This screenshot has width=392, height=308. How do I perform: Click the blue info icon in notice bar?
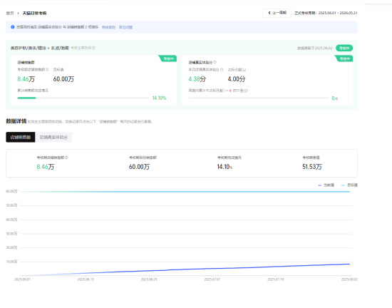point(13,27)
